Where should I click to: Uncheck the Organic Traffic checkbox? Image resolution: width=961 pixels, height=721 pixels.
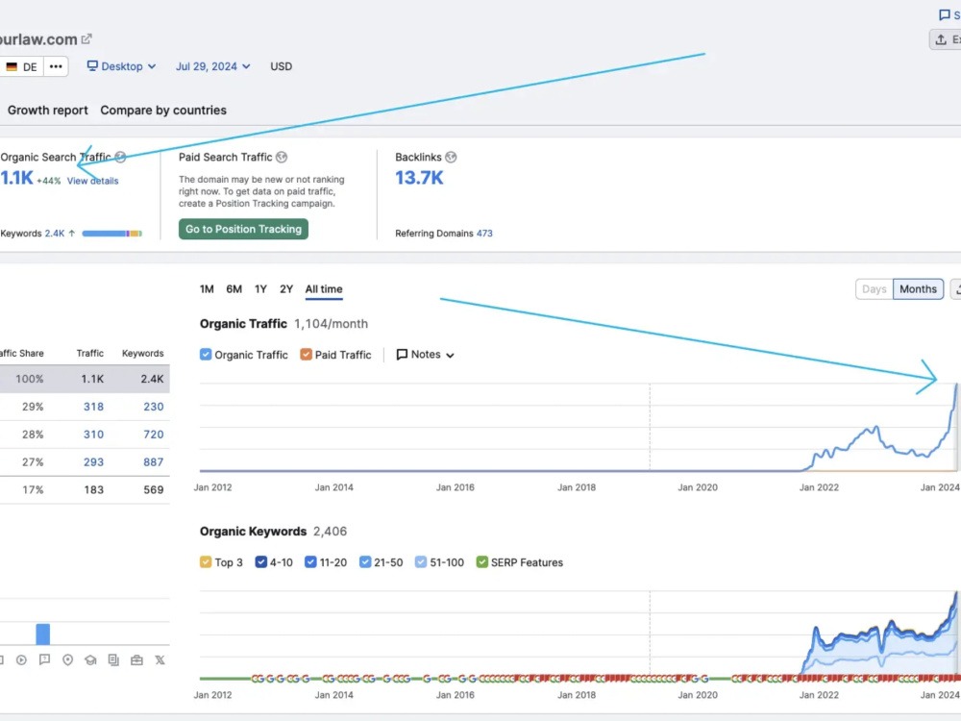click(x=206, y=355)
